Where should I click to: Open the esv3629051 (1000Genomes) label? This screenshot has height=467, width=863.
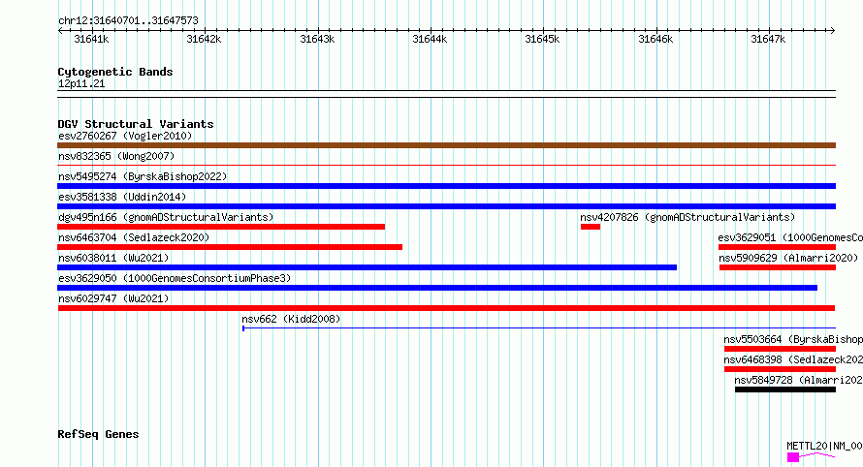point(790,237)
